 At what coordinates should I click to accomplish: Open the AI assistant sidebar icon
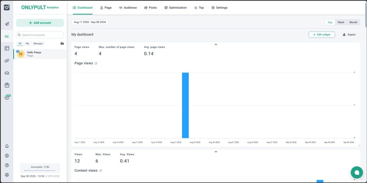pyautogui.click(x=7, y=97)
